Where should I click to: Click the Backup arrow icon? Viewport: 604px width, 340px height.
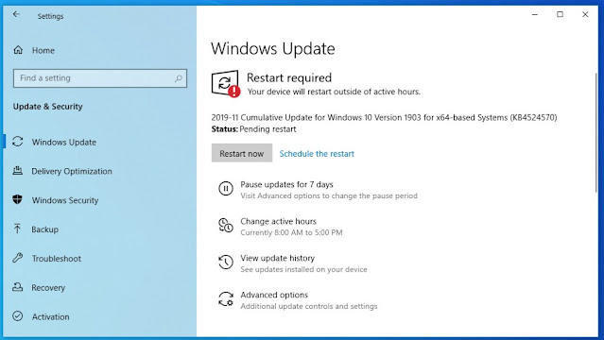(17, 229)
